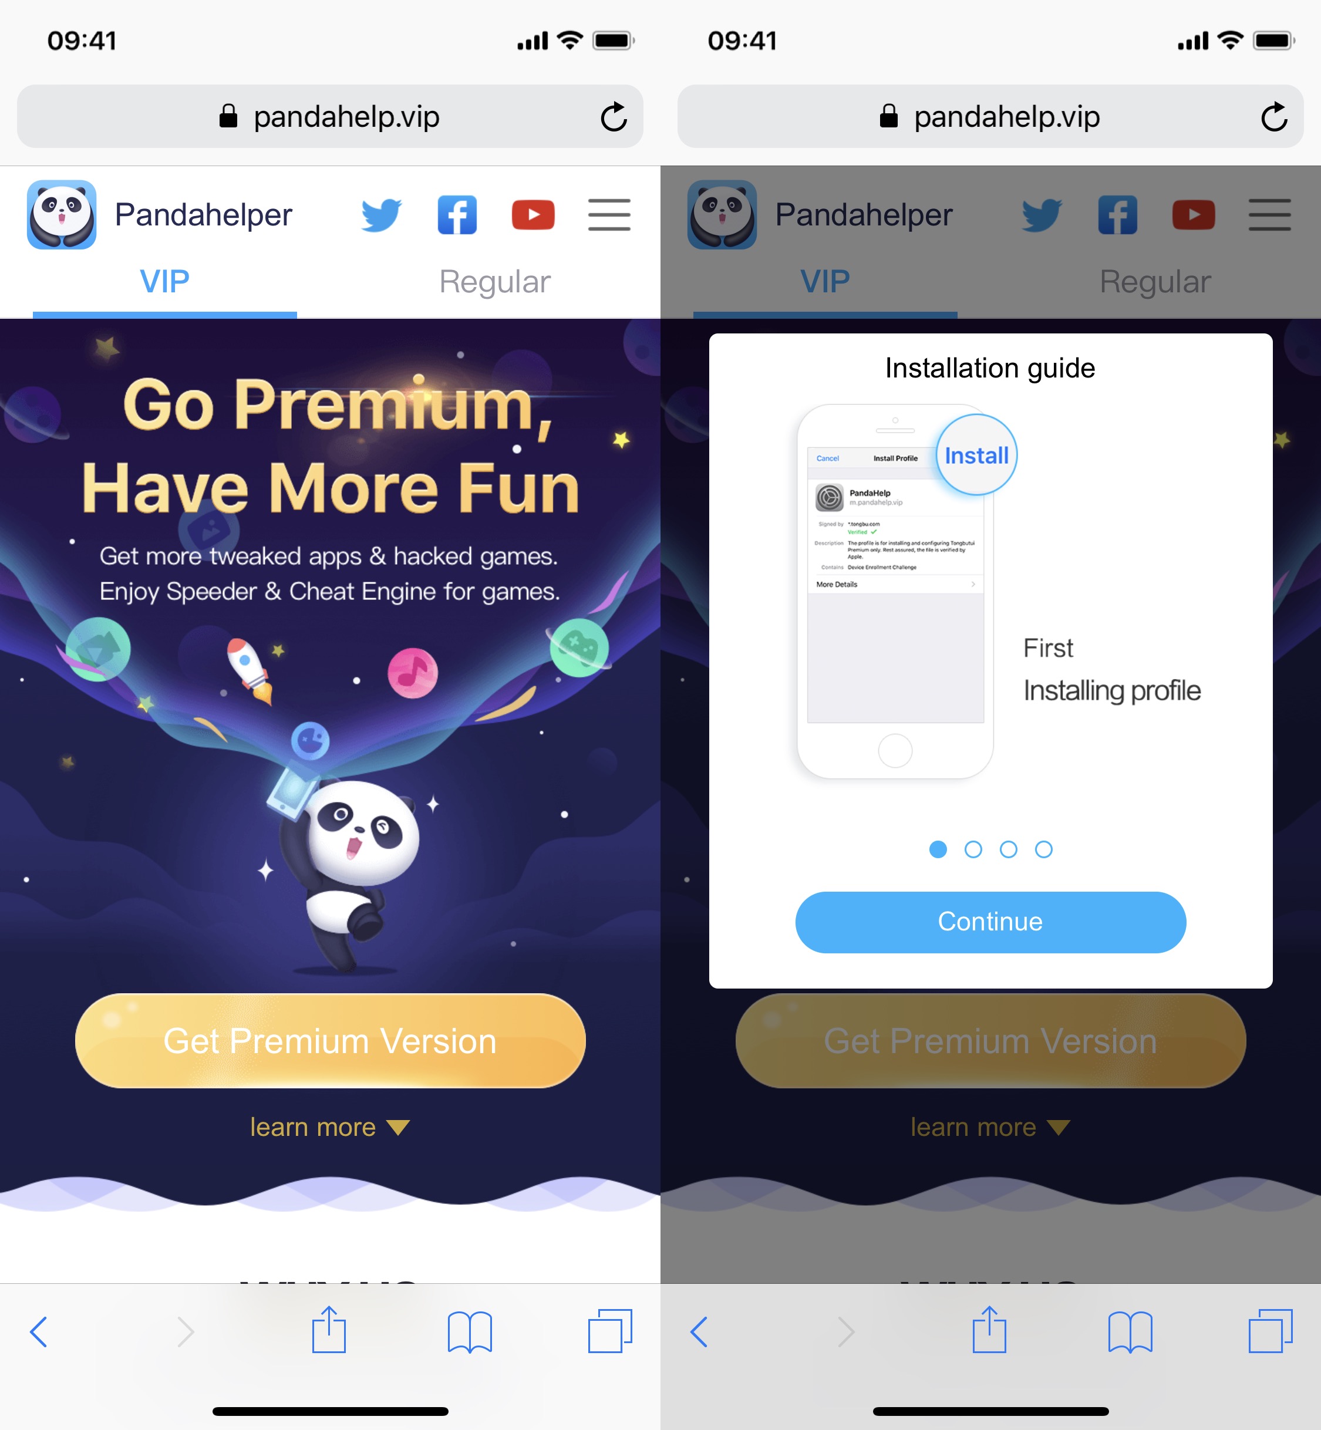
Task: Go back using left Safari back arrow
Action: pos(39,1331)
